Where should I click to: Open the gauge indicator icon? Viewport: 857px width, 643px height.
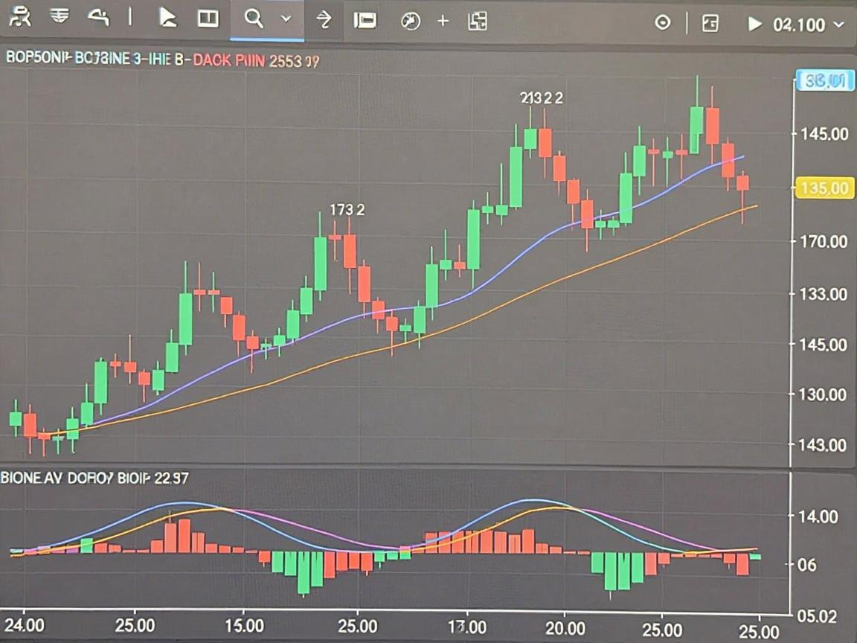tap(411, 22)
